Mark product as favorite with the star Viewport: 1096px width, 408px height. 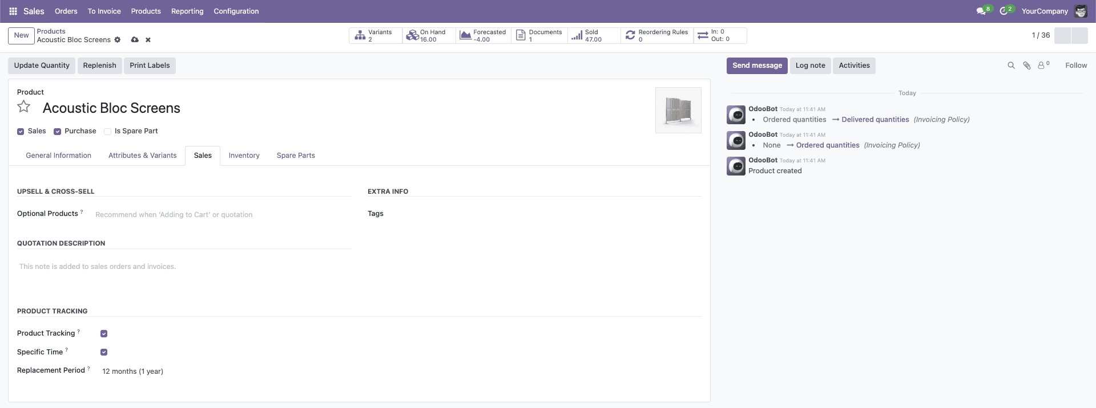(x=23, y=107)
